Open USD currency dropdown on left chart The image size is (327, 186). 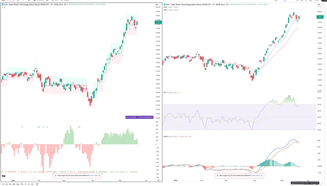coord(158,5)
